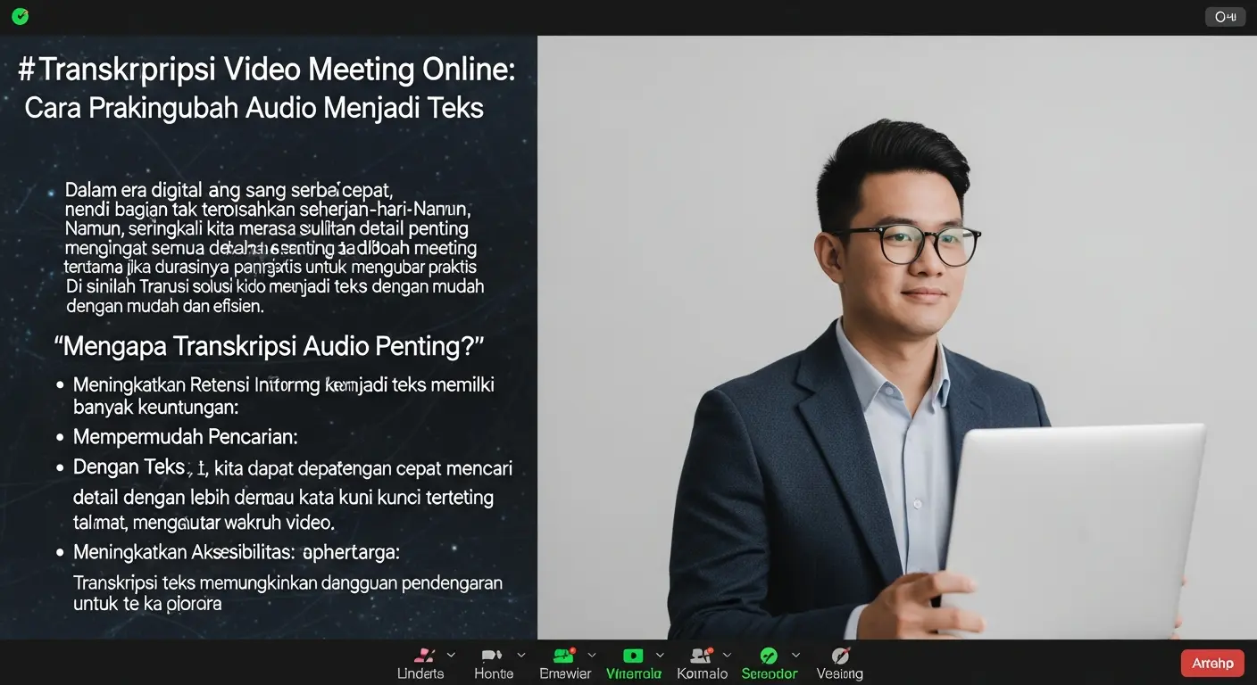
Task: Click the Koimalo toolbar label
Action: click(x=702, y=673)
